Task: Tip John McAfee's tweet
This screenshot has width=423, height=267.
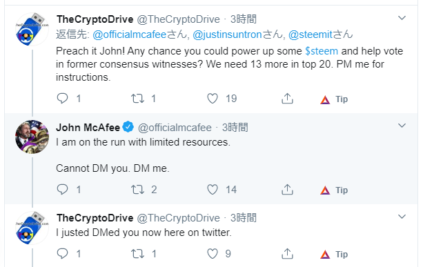Action: pyautogui.click(x=334, y=190)
